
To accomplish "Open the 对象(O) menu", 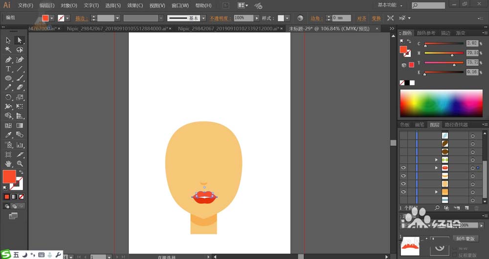I will tap(68, 5).
